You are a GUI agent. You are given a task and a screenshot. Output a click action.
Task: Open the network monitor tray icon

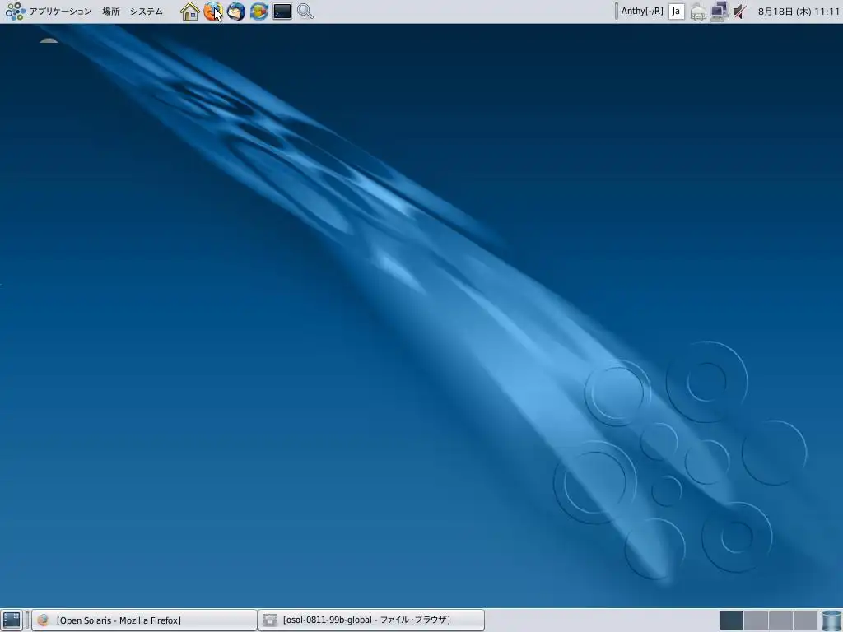719,12
